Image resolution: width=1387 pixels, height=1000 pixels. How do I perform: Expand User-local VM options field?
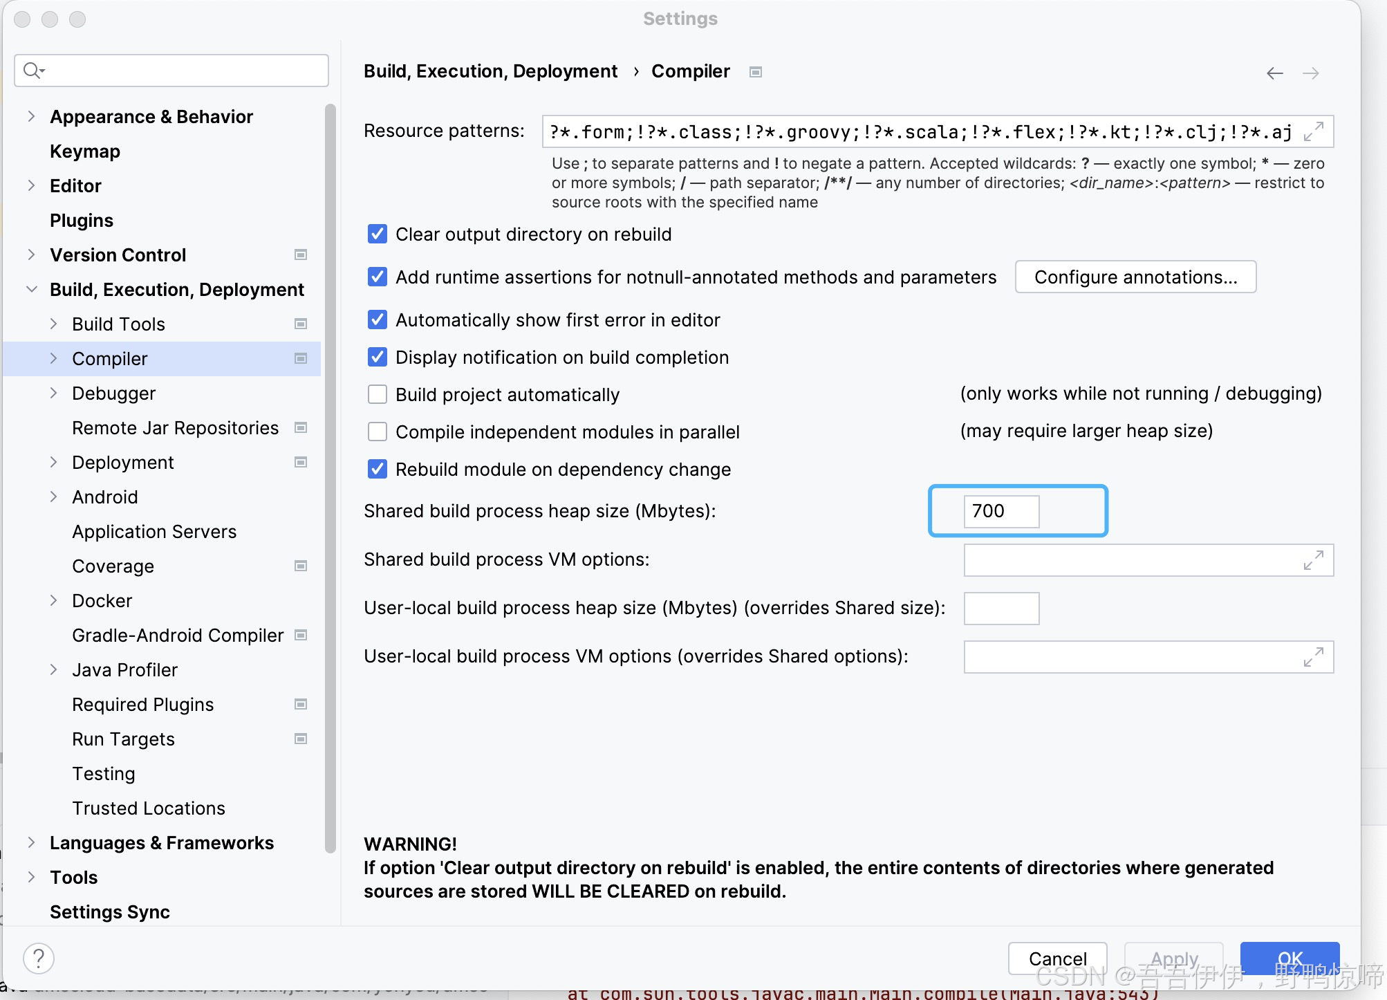[x=1313, y=657]
